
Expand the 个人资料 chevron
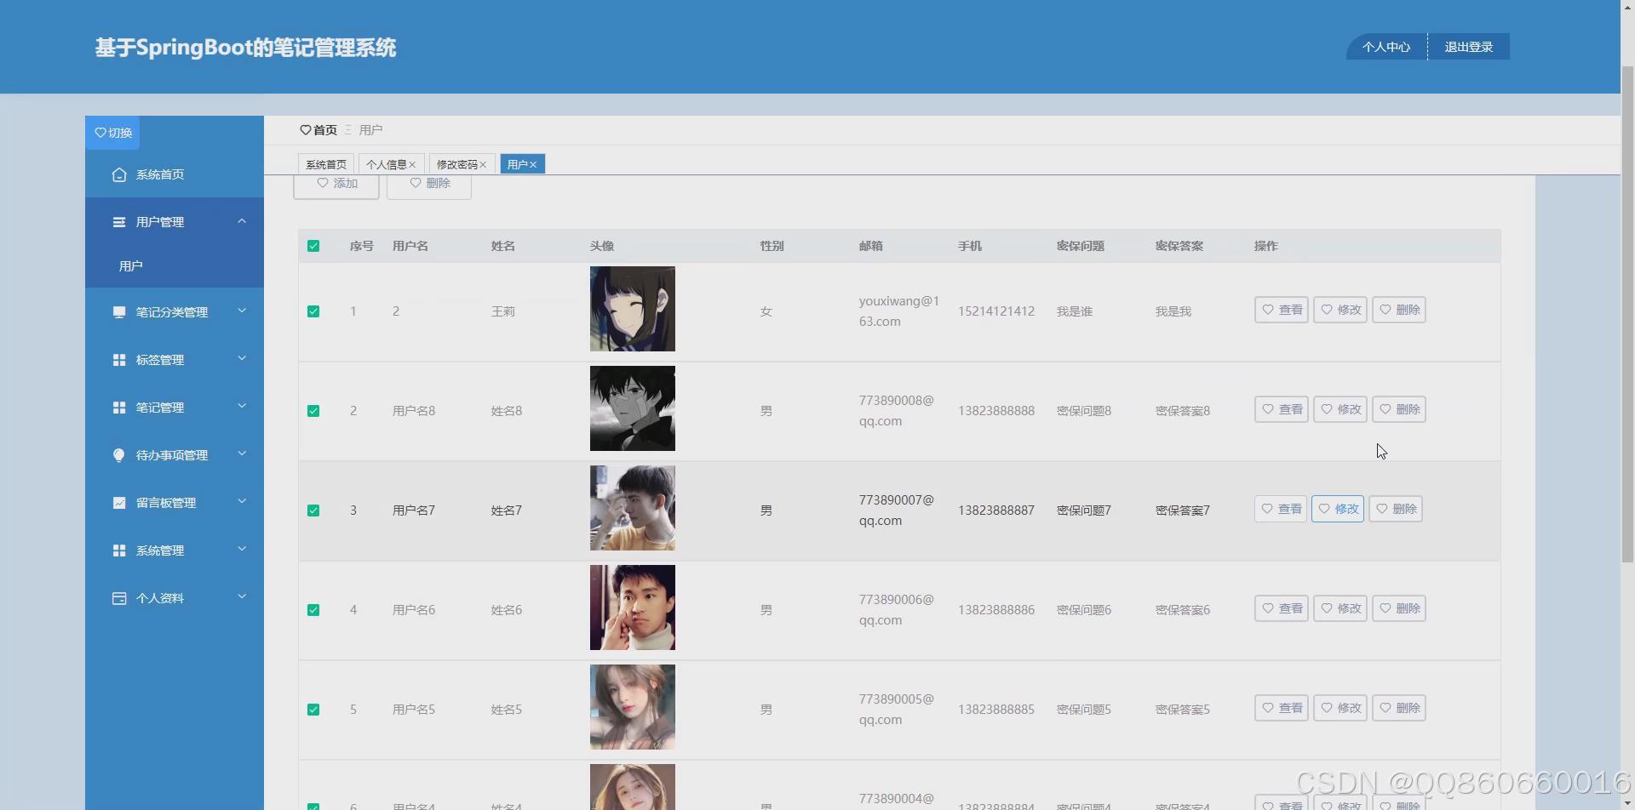pos(242,597)
